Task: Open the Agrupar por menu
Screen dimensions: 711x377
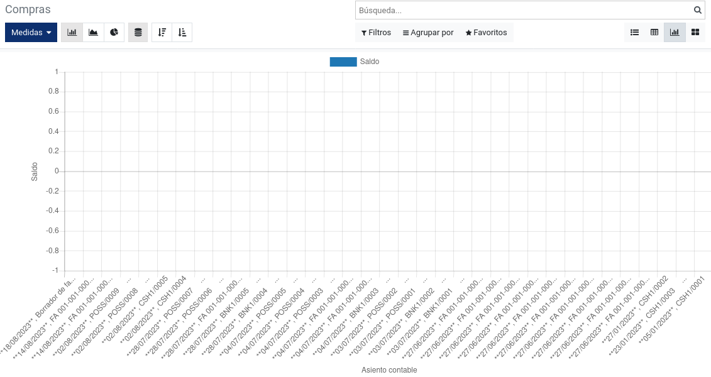Action: point(428,33)
